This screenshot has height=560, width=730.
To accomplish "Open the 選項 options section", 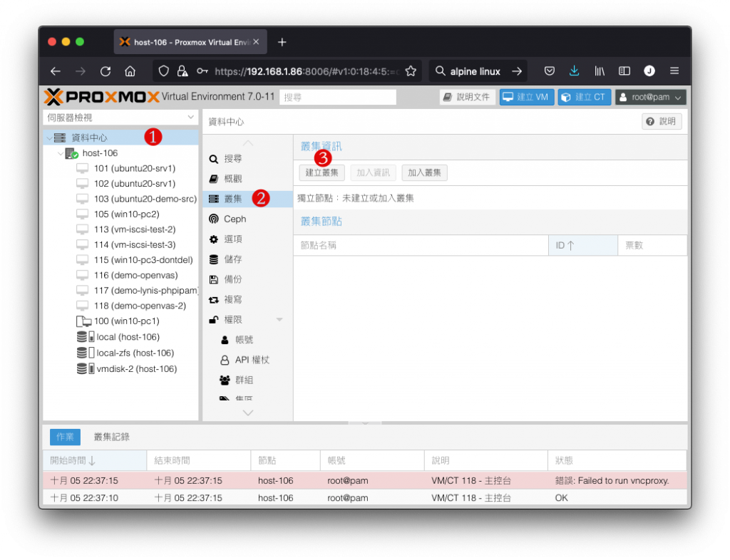I will [247, 239].
